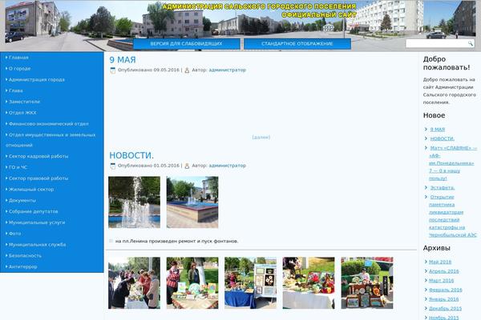Open the Декабрь 2015 archive

tap(446, 309)
